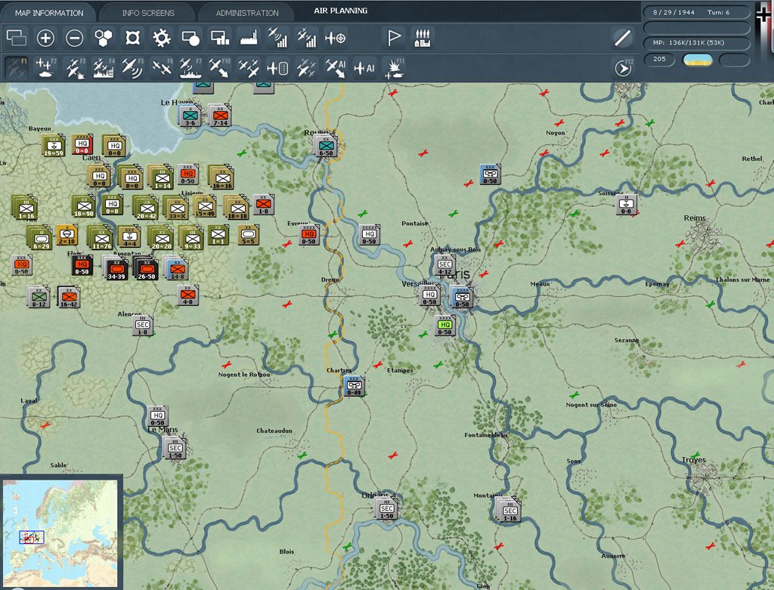This screenshot has width=774, height=590.
Task: Select F4 strategic city bombing mode
Action: tap(104, 68)
